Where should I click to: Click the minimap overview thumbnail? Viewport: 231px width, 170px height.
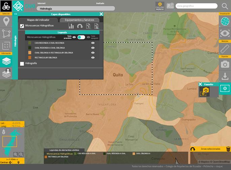12,142
